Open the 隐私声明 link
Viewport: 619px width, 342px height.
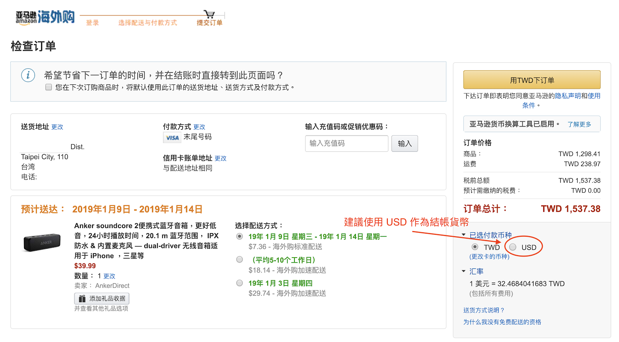click(568, 96)
